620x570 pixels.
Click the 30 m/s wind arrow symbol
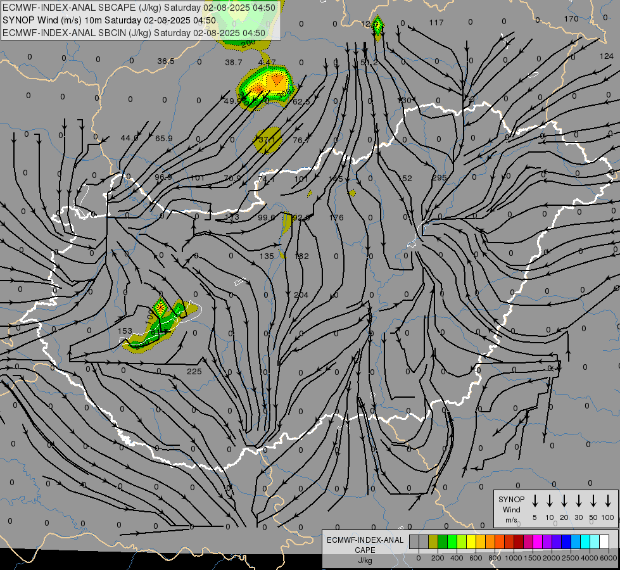point(578,501)
